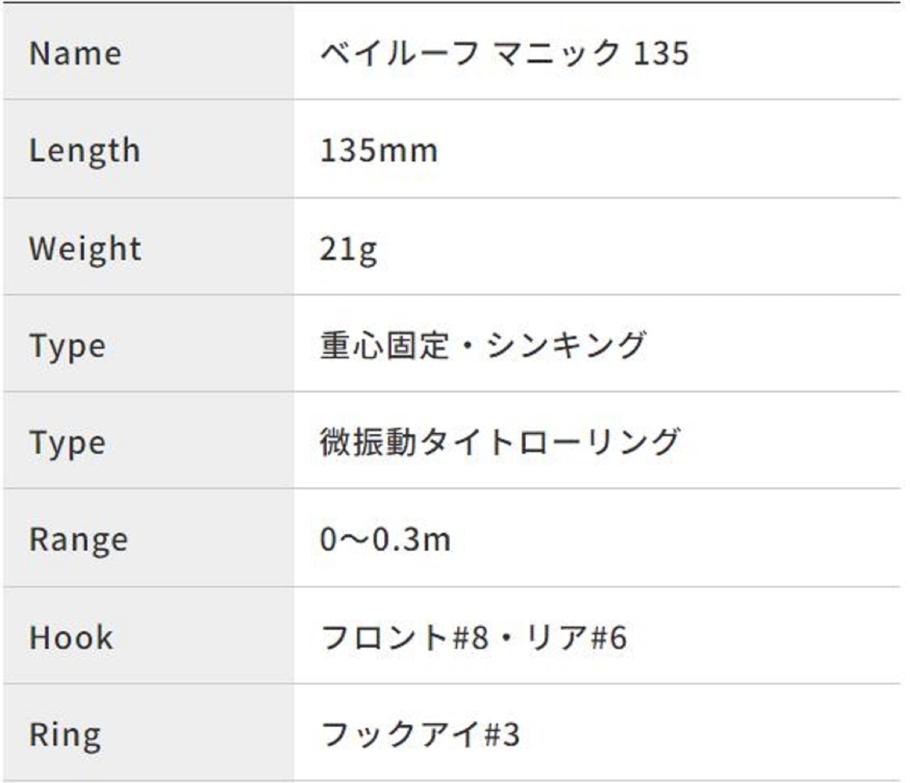The width and height of the screenshot is (910, 783).
Task: Select the 微振動タイトローリング value text
Action: pyautogui.click(x=500, y=442)
